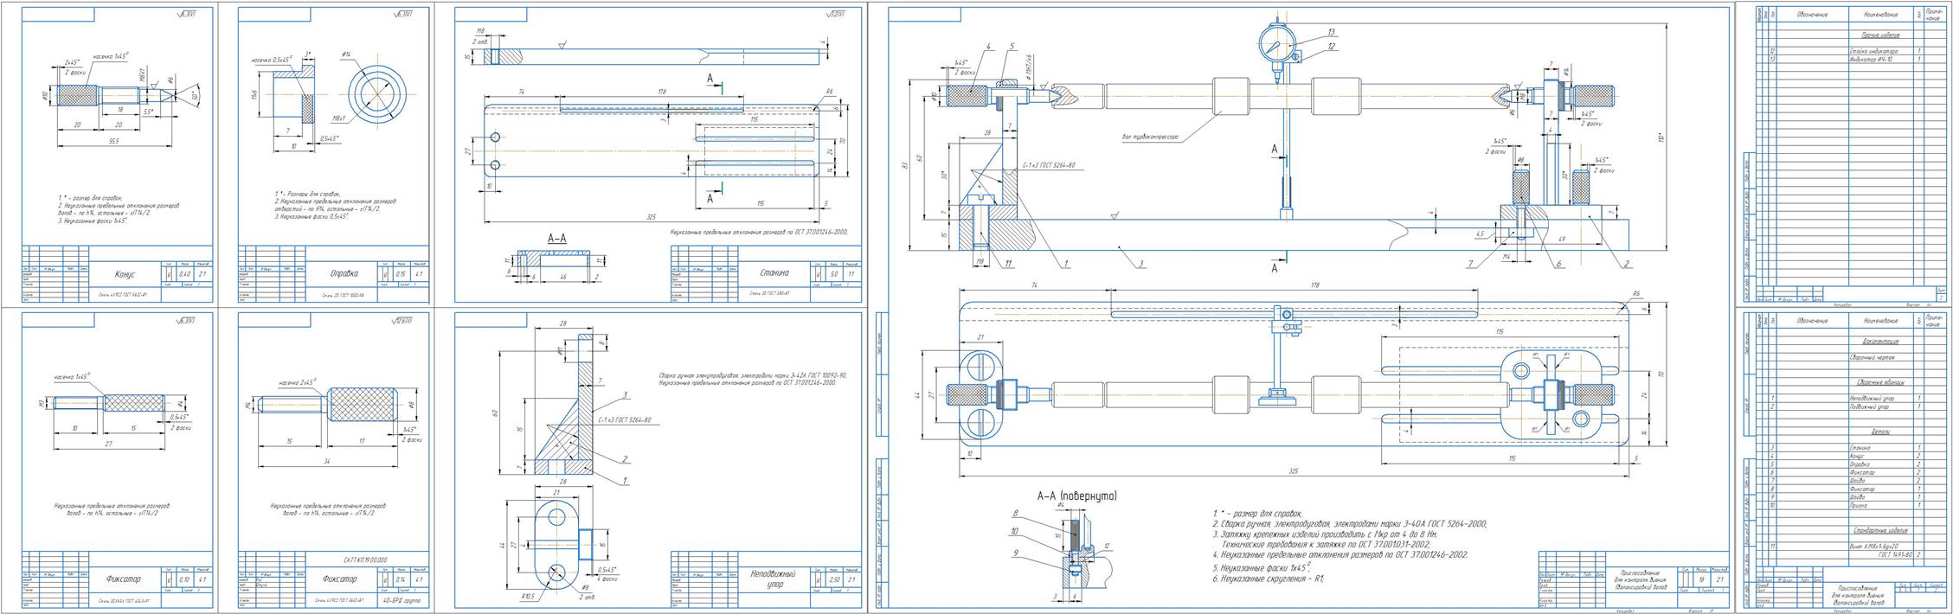Select the ø14 diameter label on the Оправка sheet

pyautogui.click(x=346, y=54)
